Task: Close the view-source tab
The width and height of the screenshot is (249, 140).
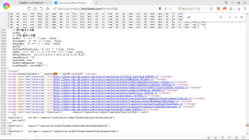Action: tap(90, 3)
